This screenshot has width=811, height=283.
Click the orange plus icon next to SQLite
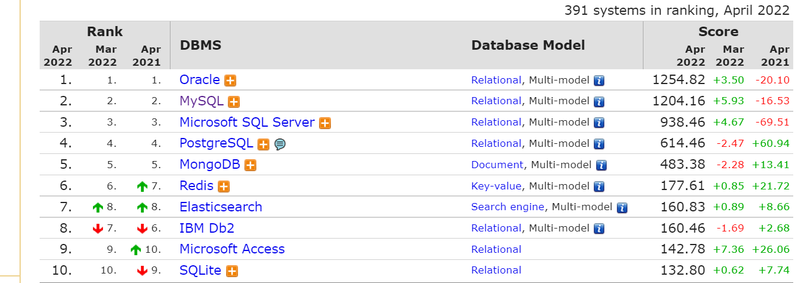tap(232, 271)
